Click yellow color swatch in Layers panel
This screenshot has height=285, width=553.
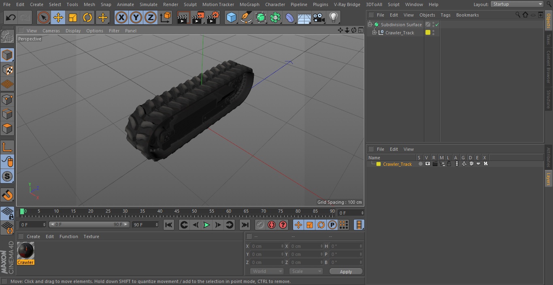[379, 164]
